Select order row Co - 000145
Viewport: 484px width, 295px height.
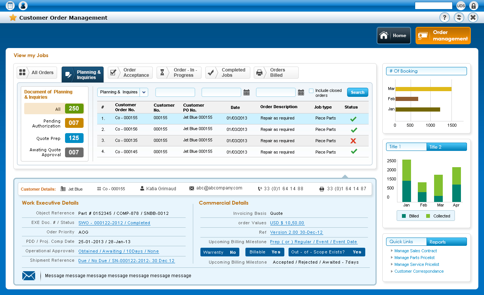[x=233, y=152]
